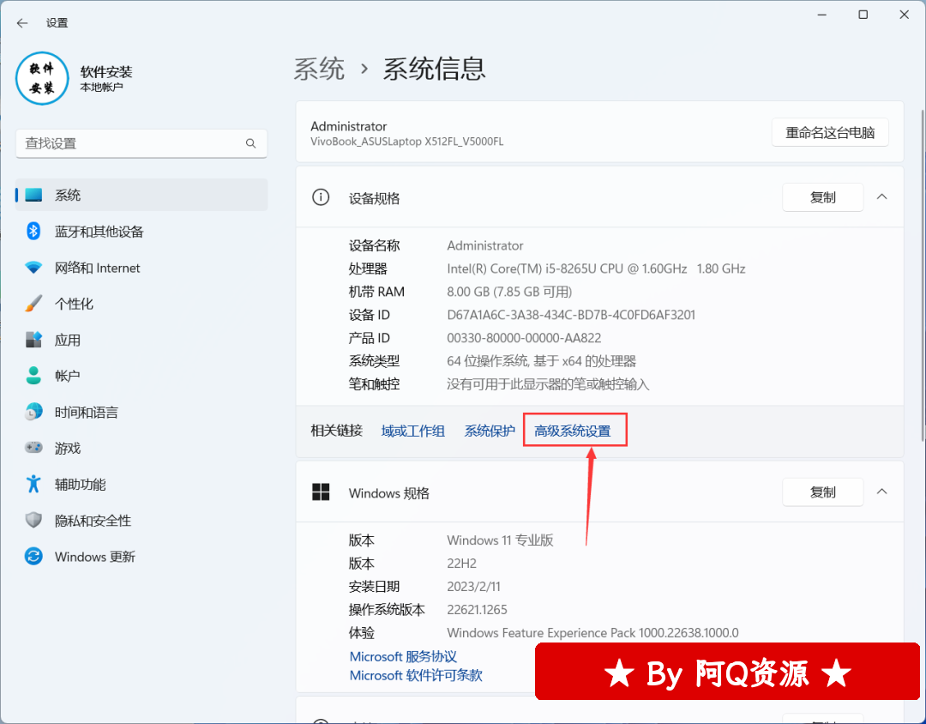
Task: Select the device ID value D67A1A6C
Action: pos(570,315)
